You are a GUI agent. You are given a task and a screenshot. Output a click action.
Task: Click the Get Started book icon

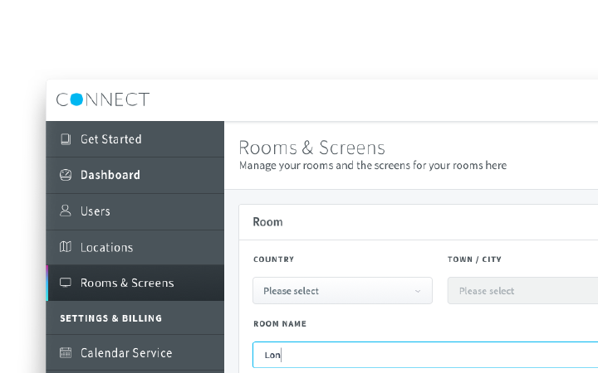coord(66,139)
